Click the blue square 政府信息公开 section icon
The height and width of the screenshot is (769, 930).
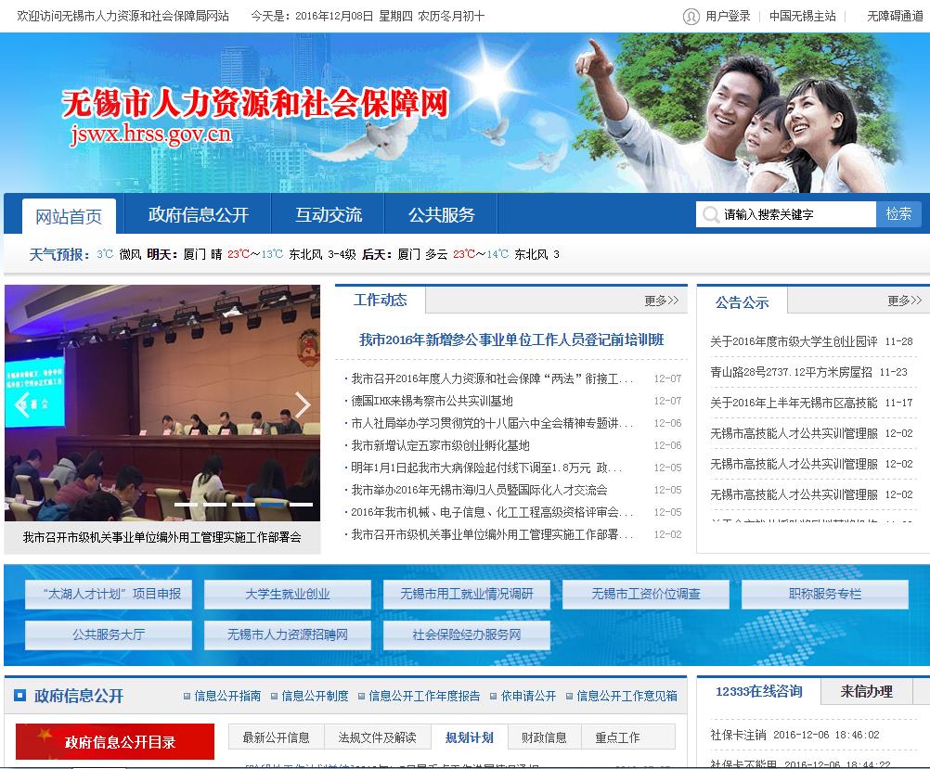19,695
